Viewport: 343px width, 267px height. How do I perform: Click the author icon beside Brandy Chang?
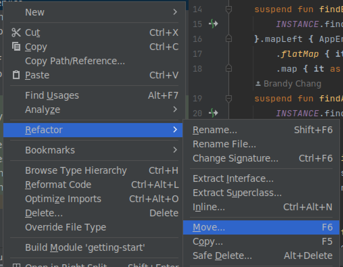point(258,83)
